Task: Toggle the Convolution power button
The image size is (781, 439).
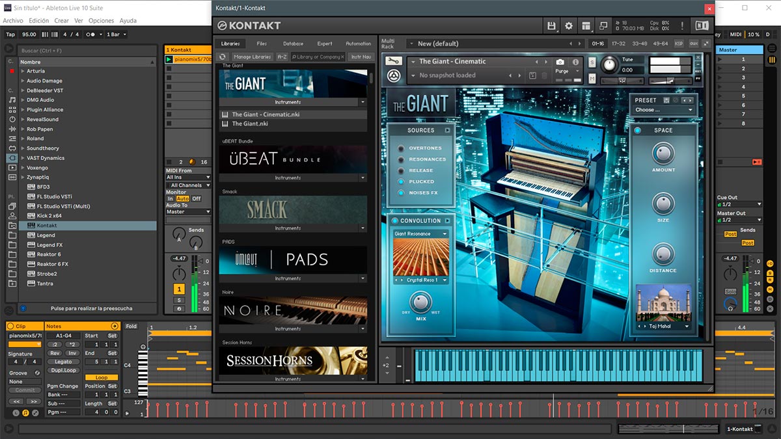Action: (x=395, y=220)
